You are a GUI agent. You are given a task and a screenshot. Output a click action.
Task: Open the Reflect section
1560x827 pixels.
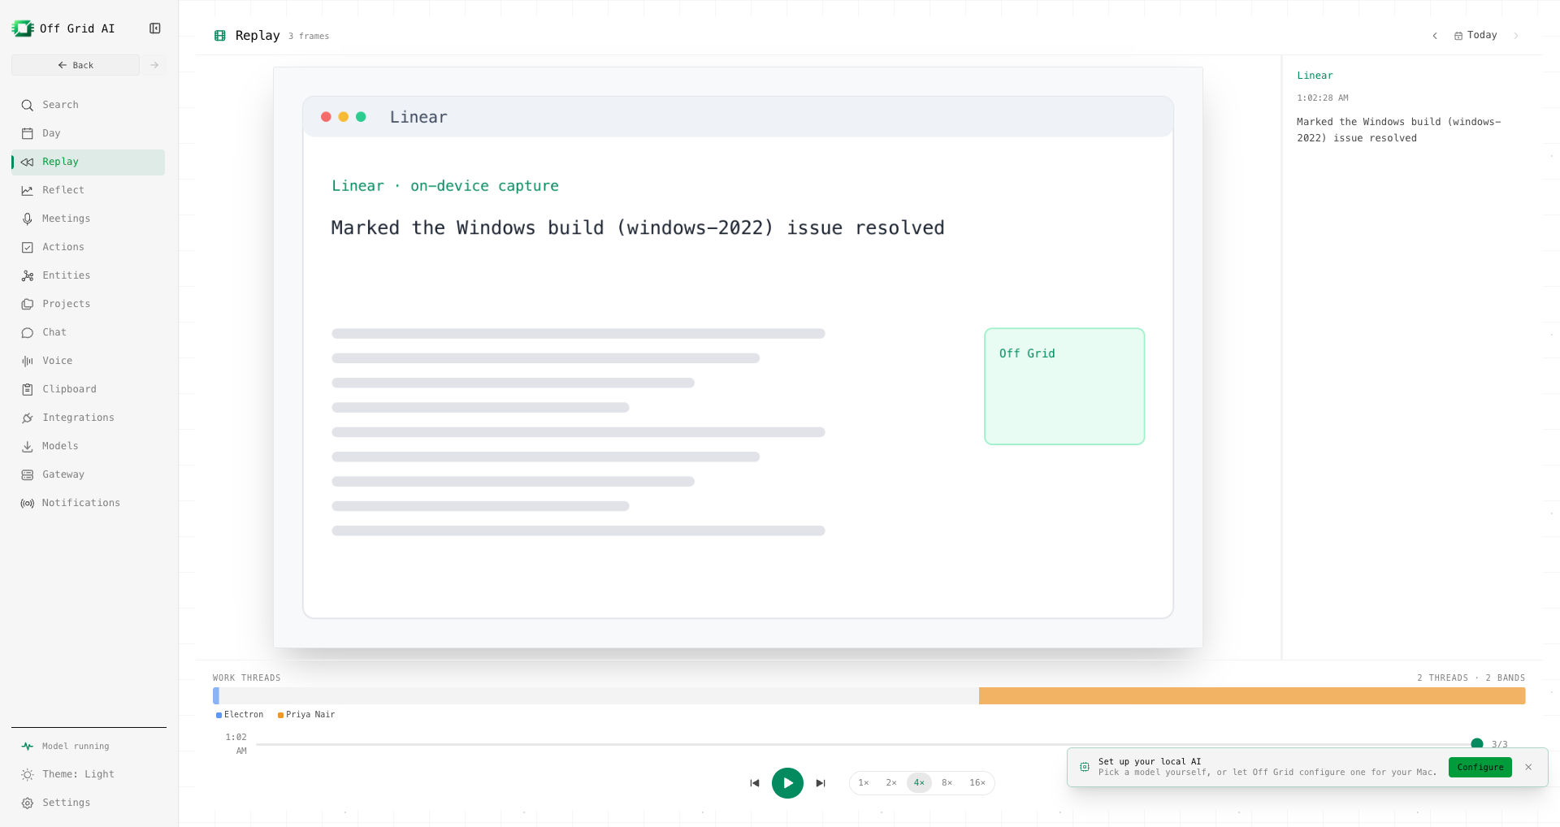click(88, 190)
